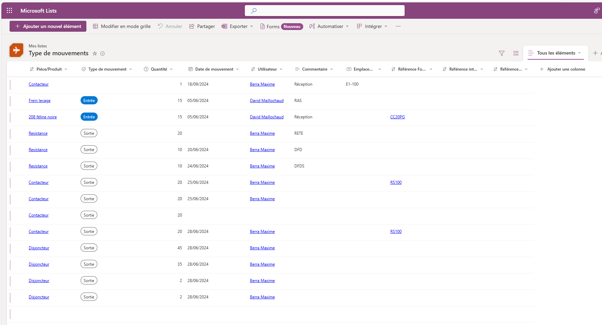Image resolution: width=602 pixels, height=325 pixels.
Task: Click the Type de mouvement choice icon
Action: (x=84, y=69)
